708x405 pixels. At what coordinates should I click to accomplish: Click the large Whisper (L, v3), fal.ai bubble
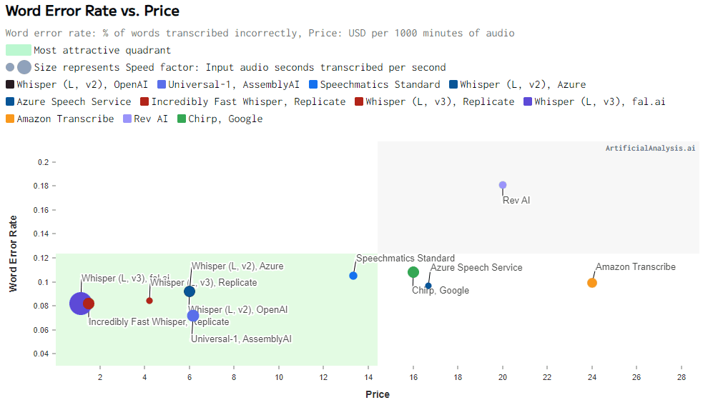[x=79, y=304]
